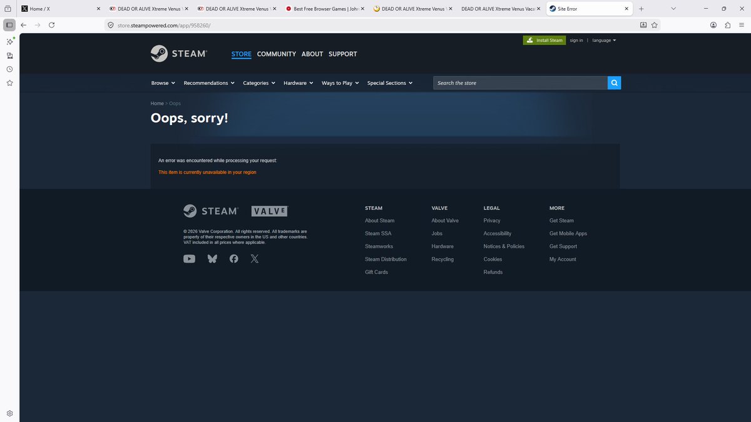Open the My Account footer link
751x422 pixels.
563,259
